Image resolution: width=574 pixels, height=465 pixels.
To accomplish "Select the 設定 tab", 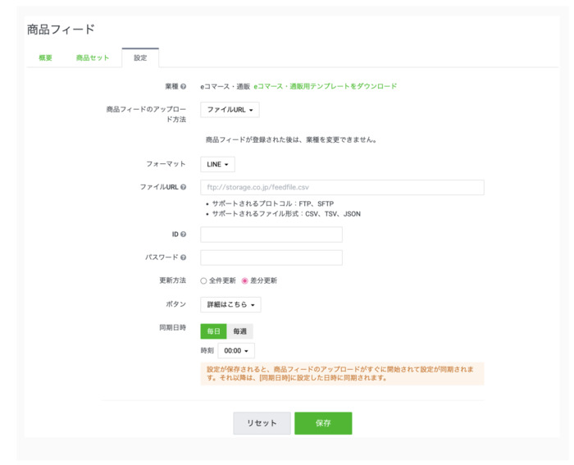I will coord(140,58).
